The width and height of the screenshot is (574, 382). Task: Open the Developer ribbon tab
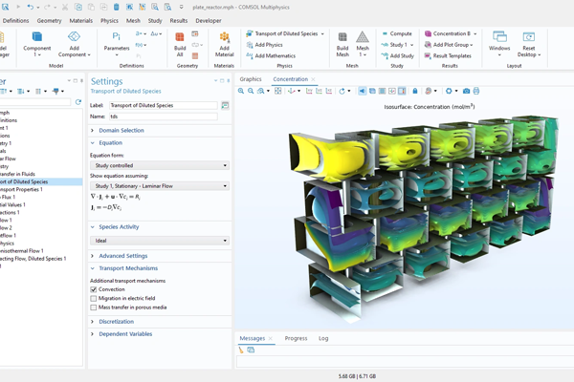(x=209, y=21)
